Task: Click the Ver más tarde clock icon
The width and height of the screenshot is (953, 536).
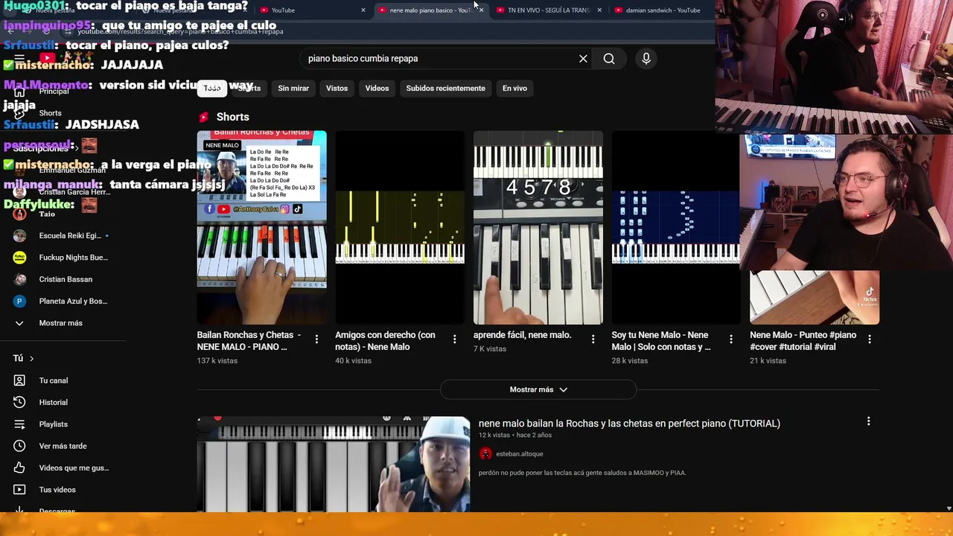Action: (x=19, y=446)
